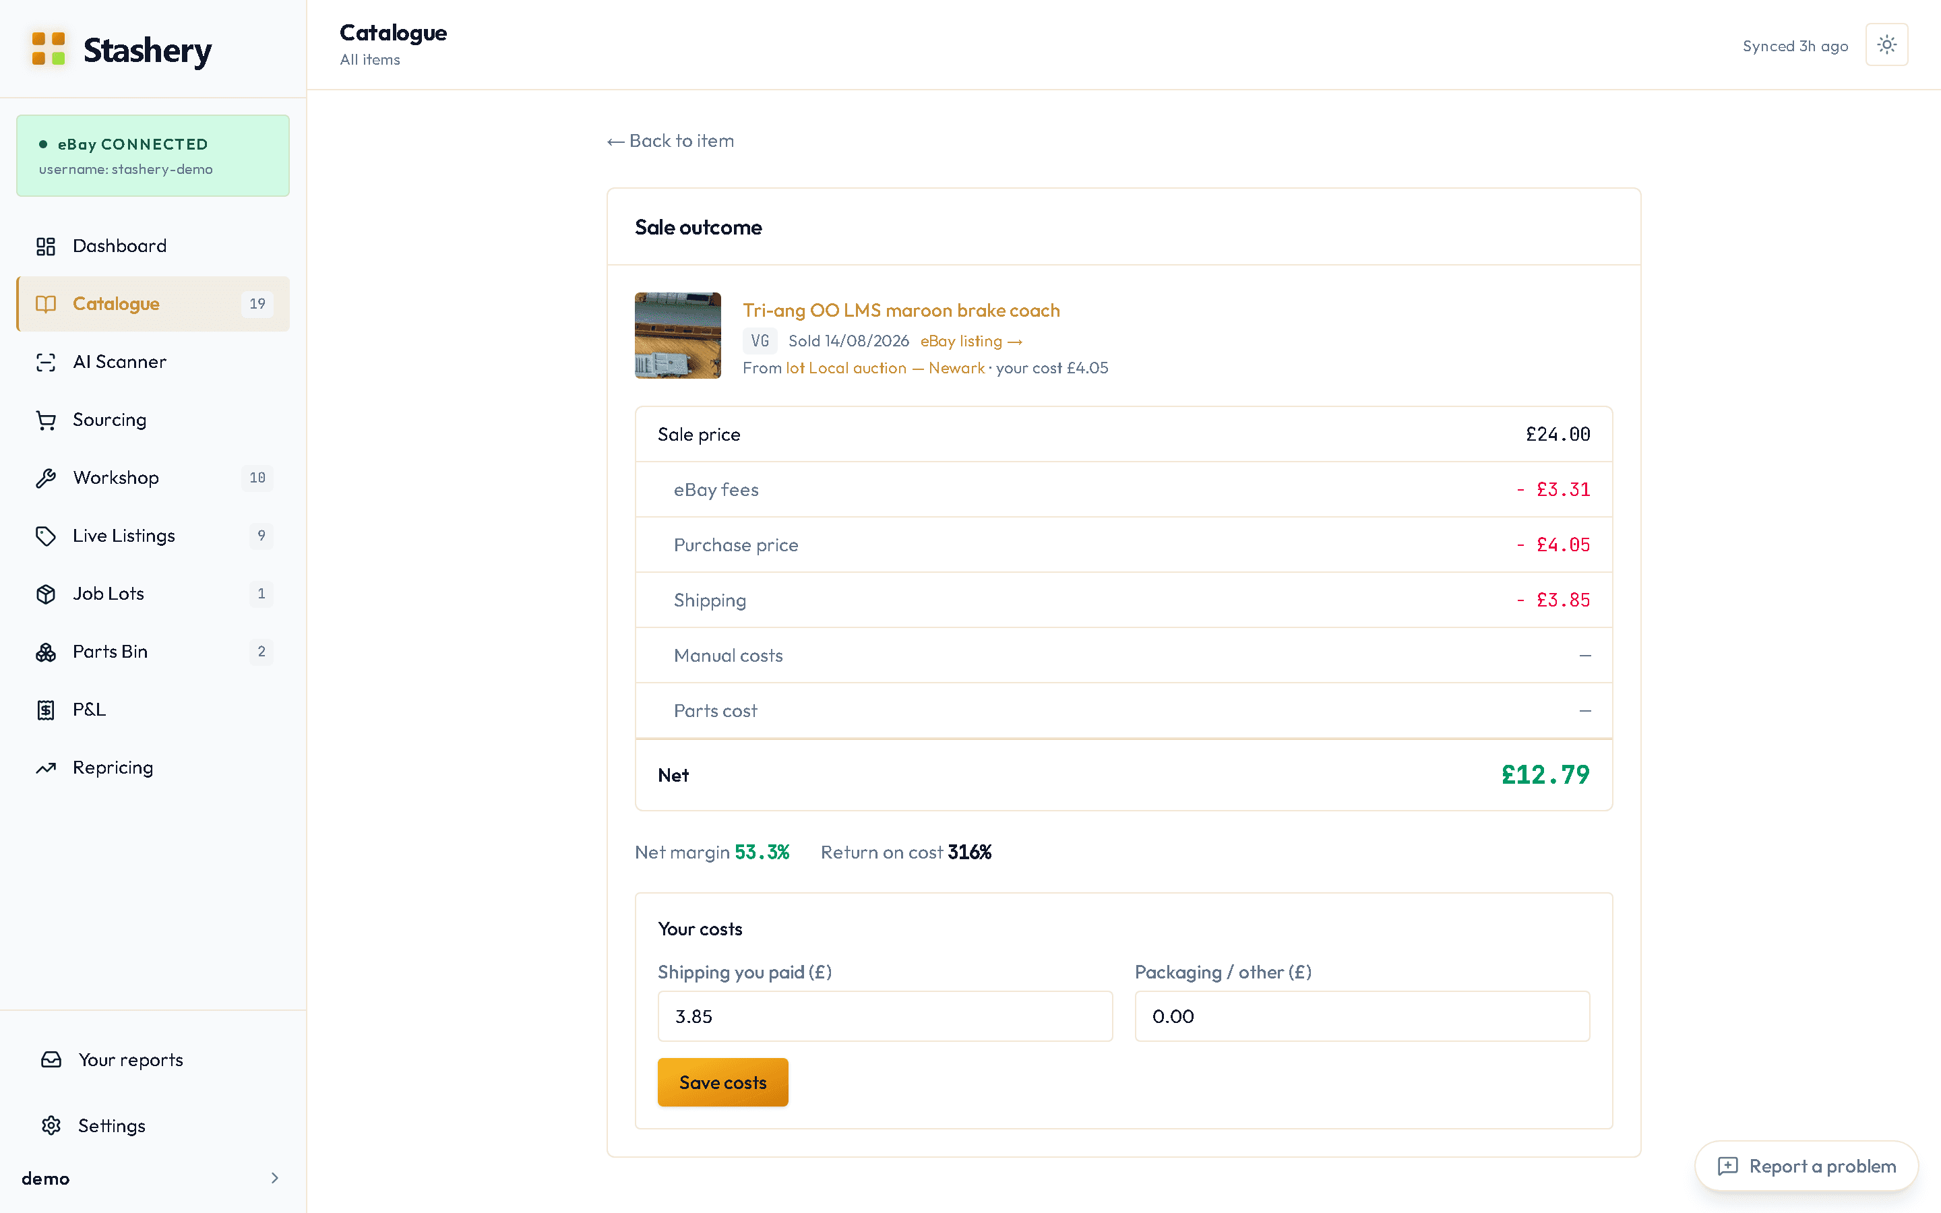Click the Report a problem icon
Screen dimensions: 1941x1213
tap(1727, 1167)
